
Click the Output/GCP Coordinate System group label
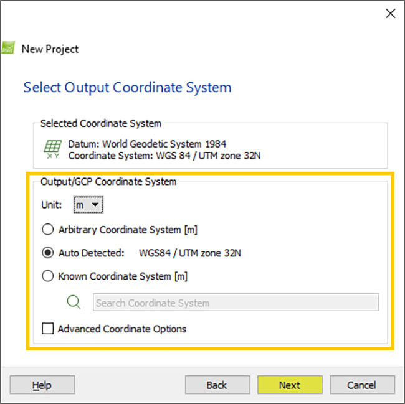(108, 182)
